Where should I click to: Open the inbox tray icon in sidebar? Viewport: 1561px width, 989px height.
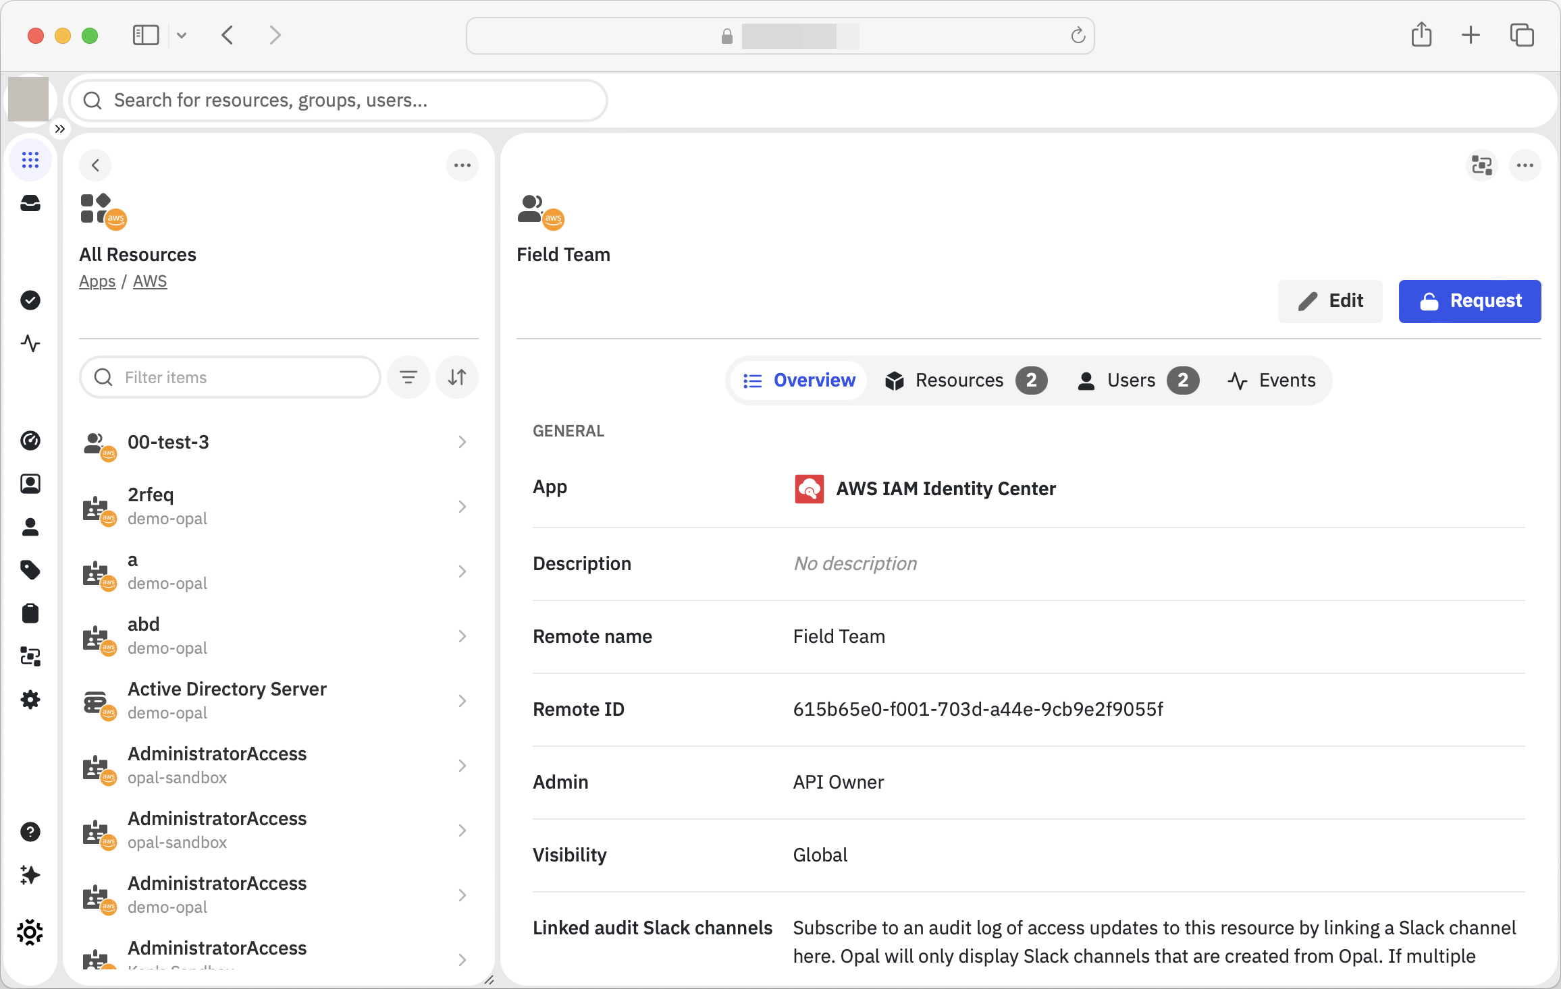[30, 203]
